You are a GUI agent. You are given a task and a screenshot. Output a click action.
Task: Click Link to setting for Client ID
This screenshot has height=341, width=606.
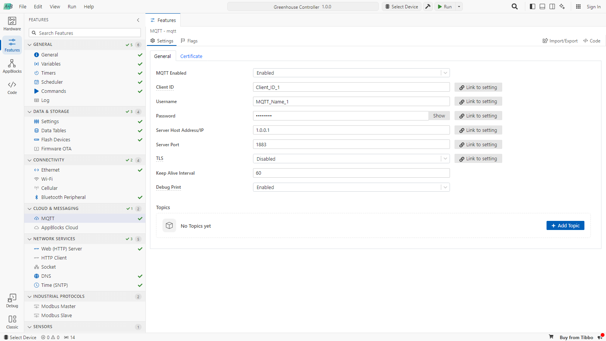(478, 87)
